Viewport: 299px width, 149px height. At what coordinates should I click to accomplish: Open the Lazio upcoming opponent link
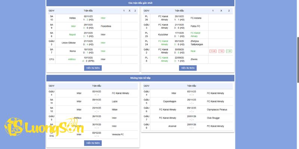tap(115, 101)
